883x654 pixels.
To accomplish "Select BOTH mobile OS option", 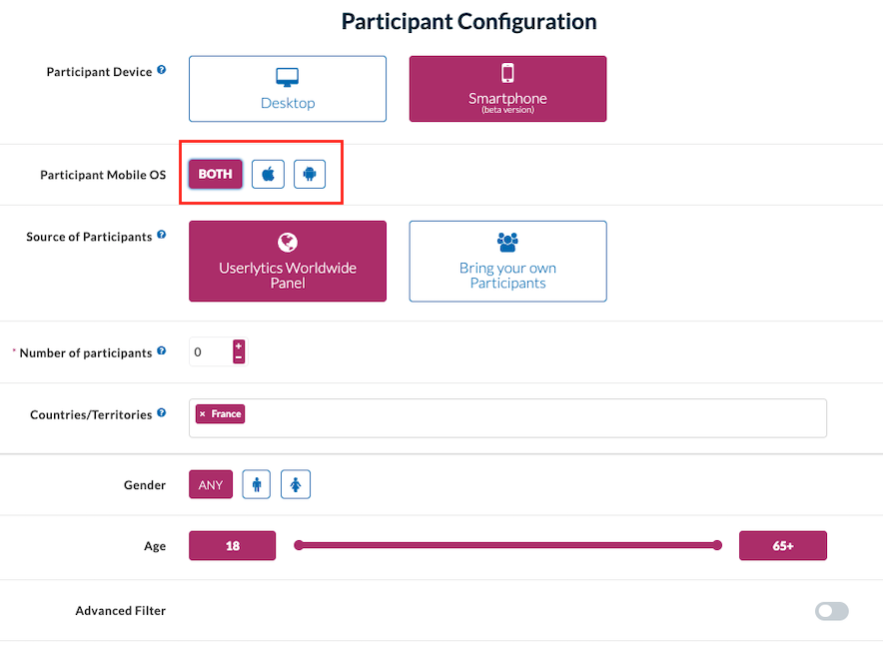I will point(215,174).
